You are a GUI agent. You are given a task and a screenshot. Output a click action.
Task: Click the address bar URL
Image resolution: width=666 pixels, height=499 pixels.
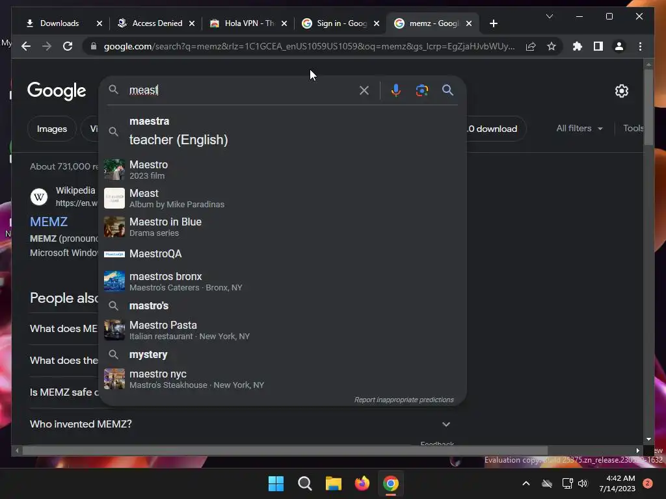point(309,46)
